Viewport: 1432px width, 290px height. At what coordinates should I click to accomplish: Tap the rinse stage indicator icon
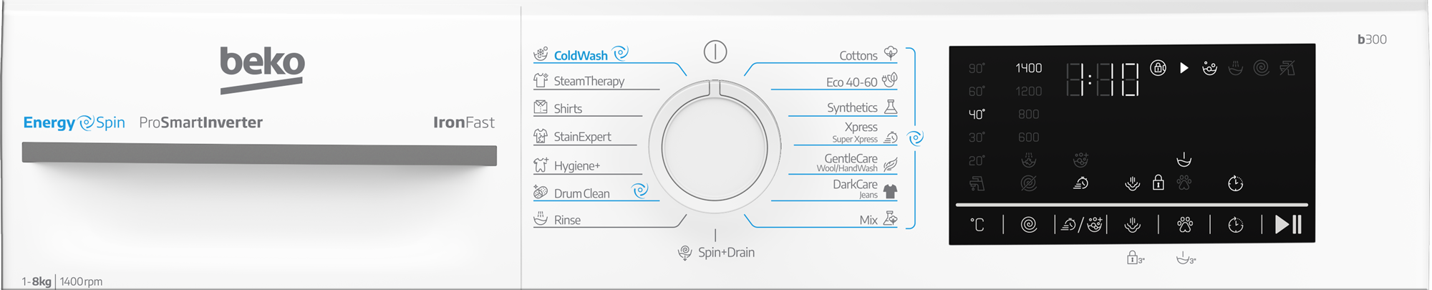(1236, 68)
